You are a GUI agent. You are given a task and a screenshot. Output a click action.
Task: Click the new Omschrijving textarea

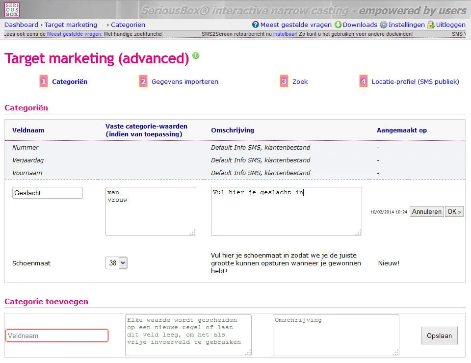point(336,335)
